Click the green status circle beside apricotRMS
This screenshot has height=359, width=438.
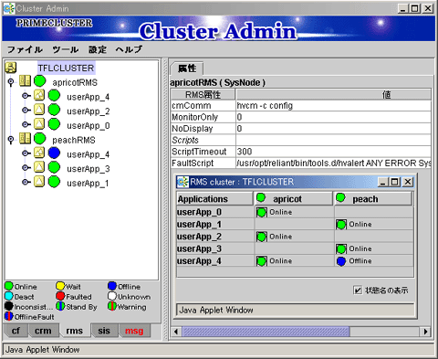pos(39,81)
